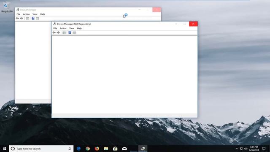270x152 pixels.
Task: Click Forward arrow in front Device Manager toolbar
Action: [x=58, y=33]
